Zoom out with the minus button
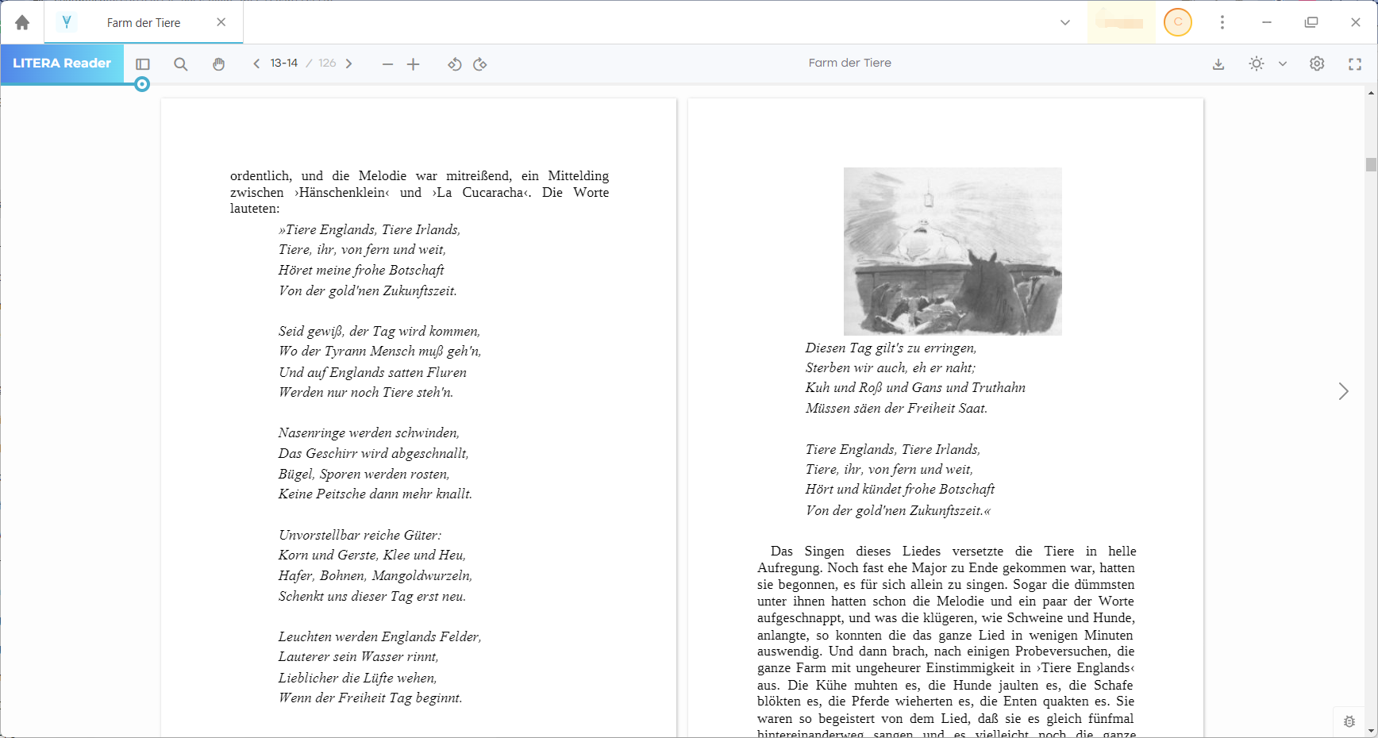This screenshot has width=1378, height=738. click(x=387, y=64)
